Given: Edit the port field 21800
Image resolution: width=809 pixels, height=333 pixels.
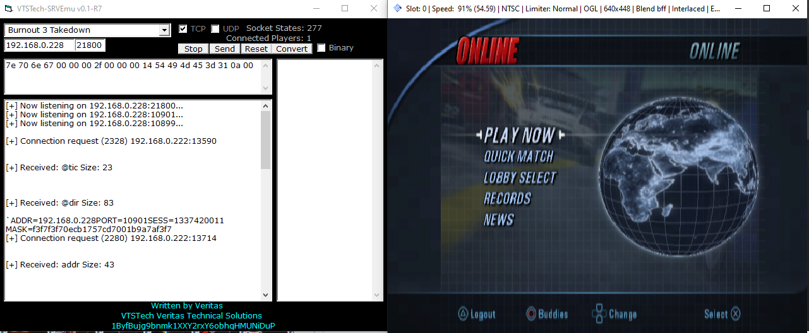Looking at the screenshot, I should pos(90,45).
